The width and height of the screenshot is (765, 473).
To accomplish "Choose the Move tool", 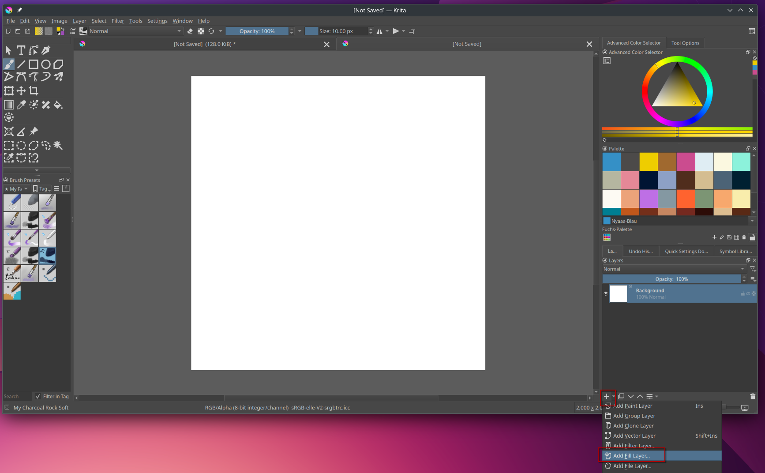I will point(21,91).
